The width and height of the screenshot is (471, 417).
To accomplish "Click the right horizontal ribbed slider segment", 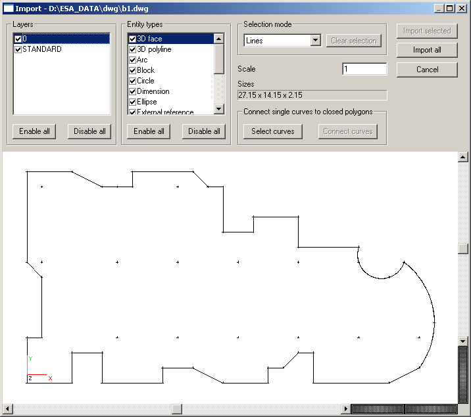I will click(x=431, y=408).
